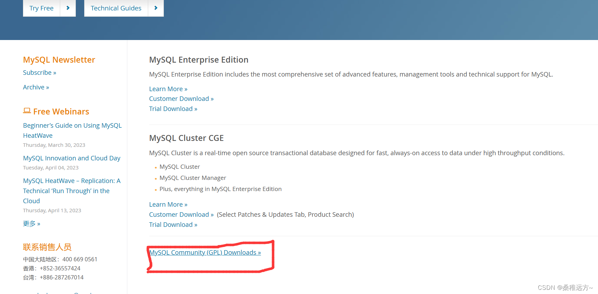Open the newsletter Archive link
This screenshot has height=294, width=598.
(x=36, y=87)
